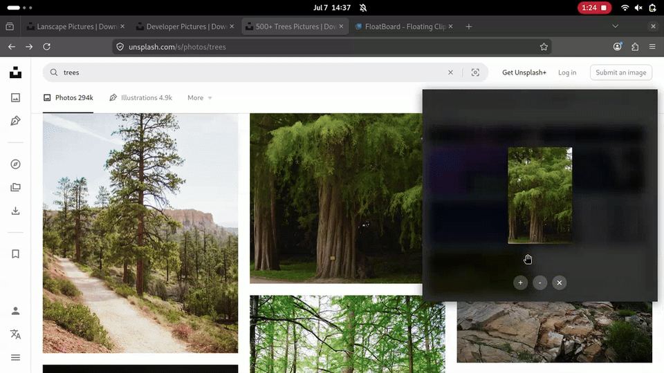Screen dimensions: 664x373
Task: Reload the page
Action: click(x=46, y=46)
